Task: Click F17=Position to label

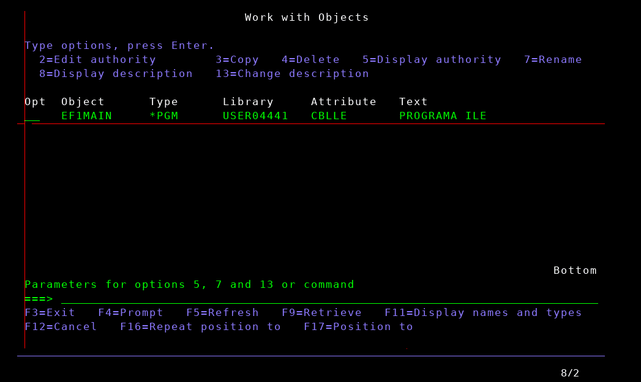Action: click(x=359, y=326)
